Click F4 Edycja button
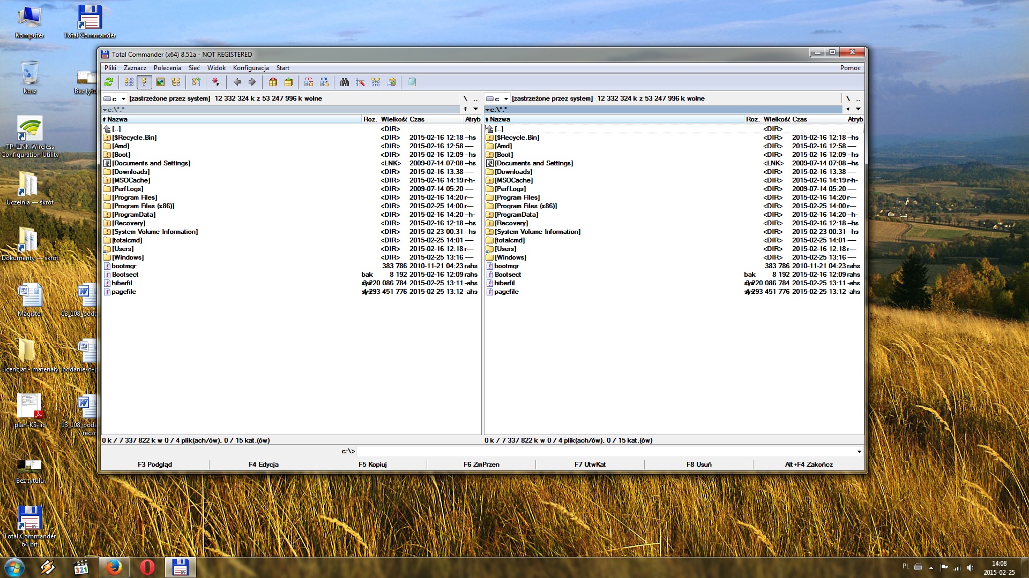 coord(264,465)
